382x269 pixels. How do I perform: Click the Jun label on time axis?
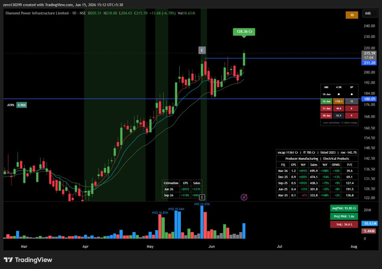211,246
